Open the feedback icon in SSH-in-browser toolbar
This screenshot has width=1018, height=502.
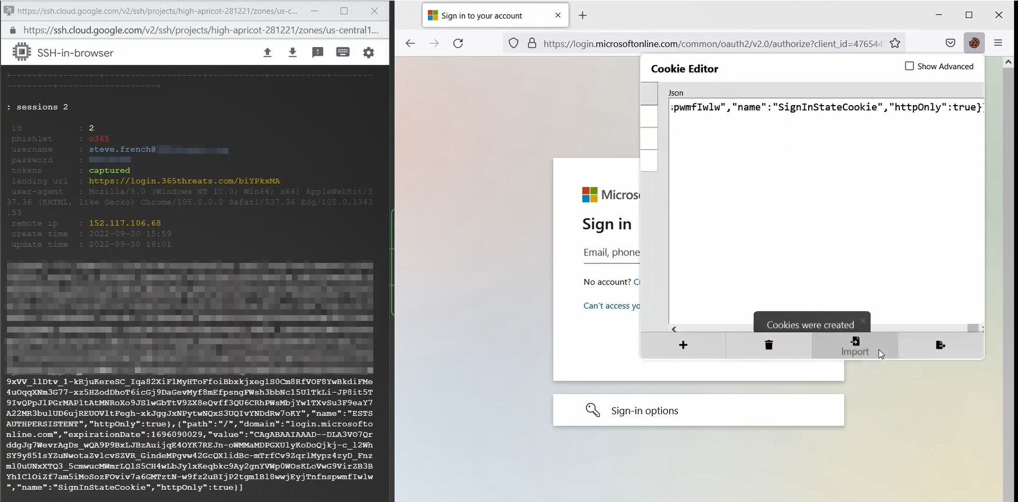(317, 53)
